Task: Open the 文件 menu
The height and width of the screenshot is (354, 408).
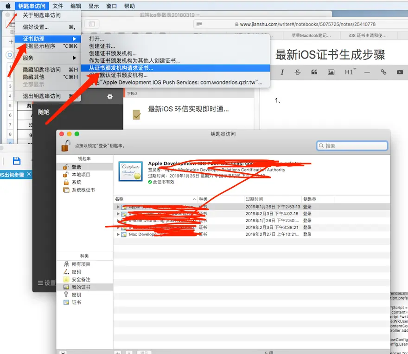Action: click(x=58, y=6)
